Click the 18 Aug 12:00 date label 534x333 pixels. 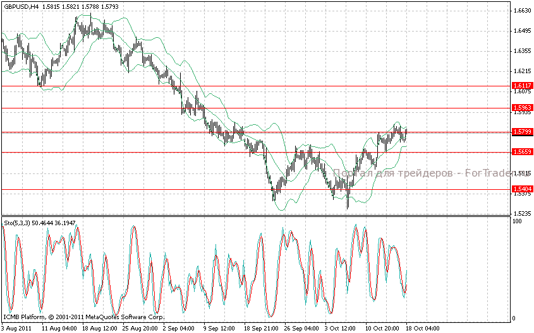click(100, 329)
